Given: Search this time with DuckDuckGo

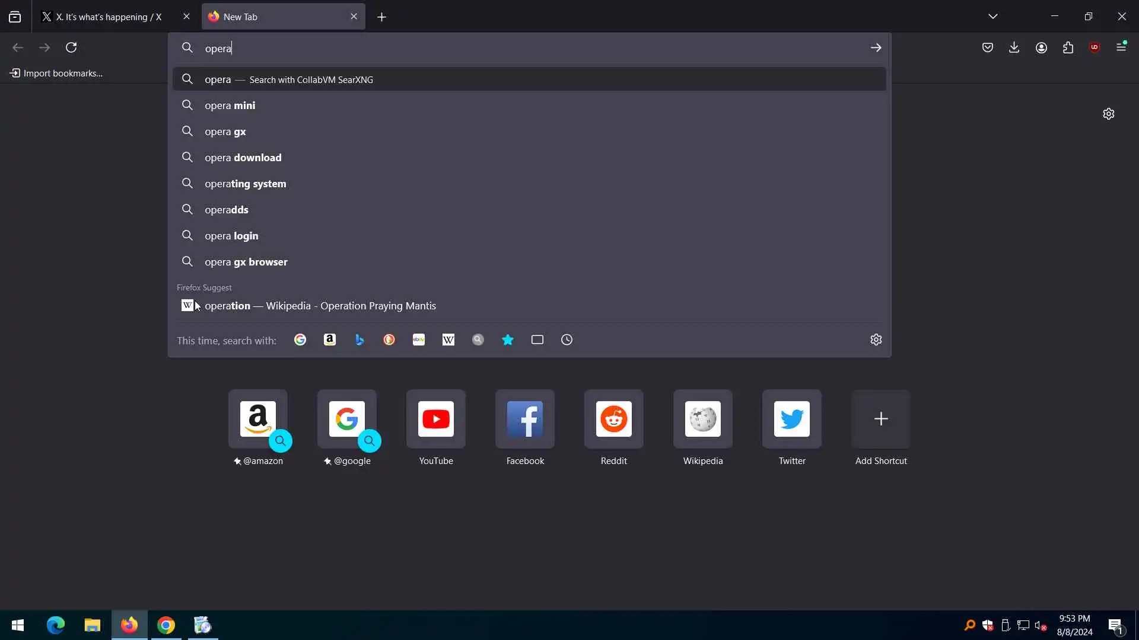Looking at the screenshot, I should pyautogui.click(x=389, y=340).
